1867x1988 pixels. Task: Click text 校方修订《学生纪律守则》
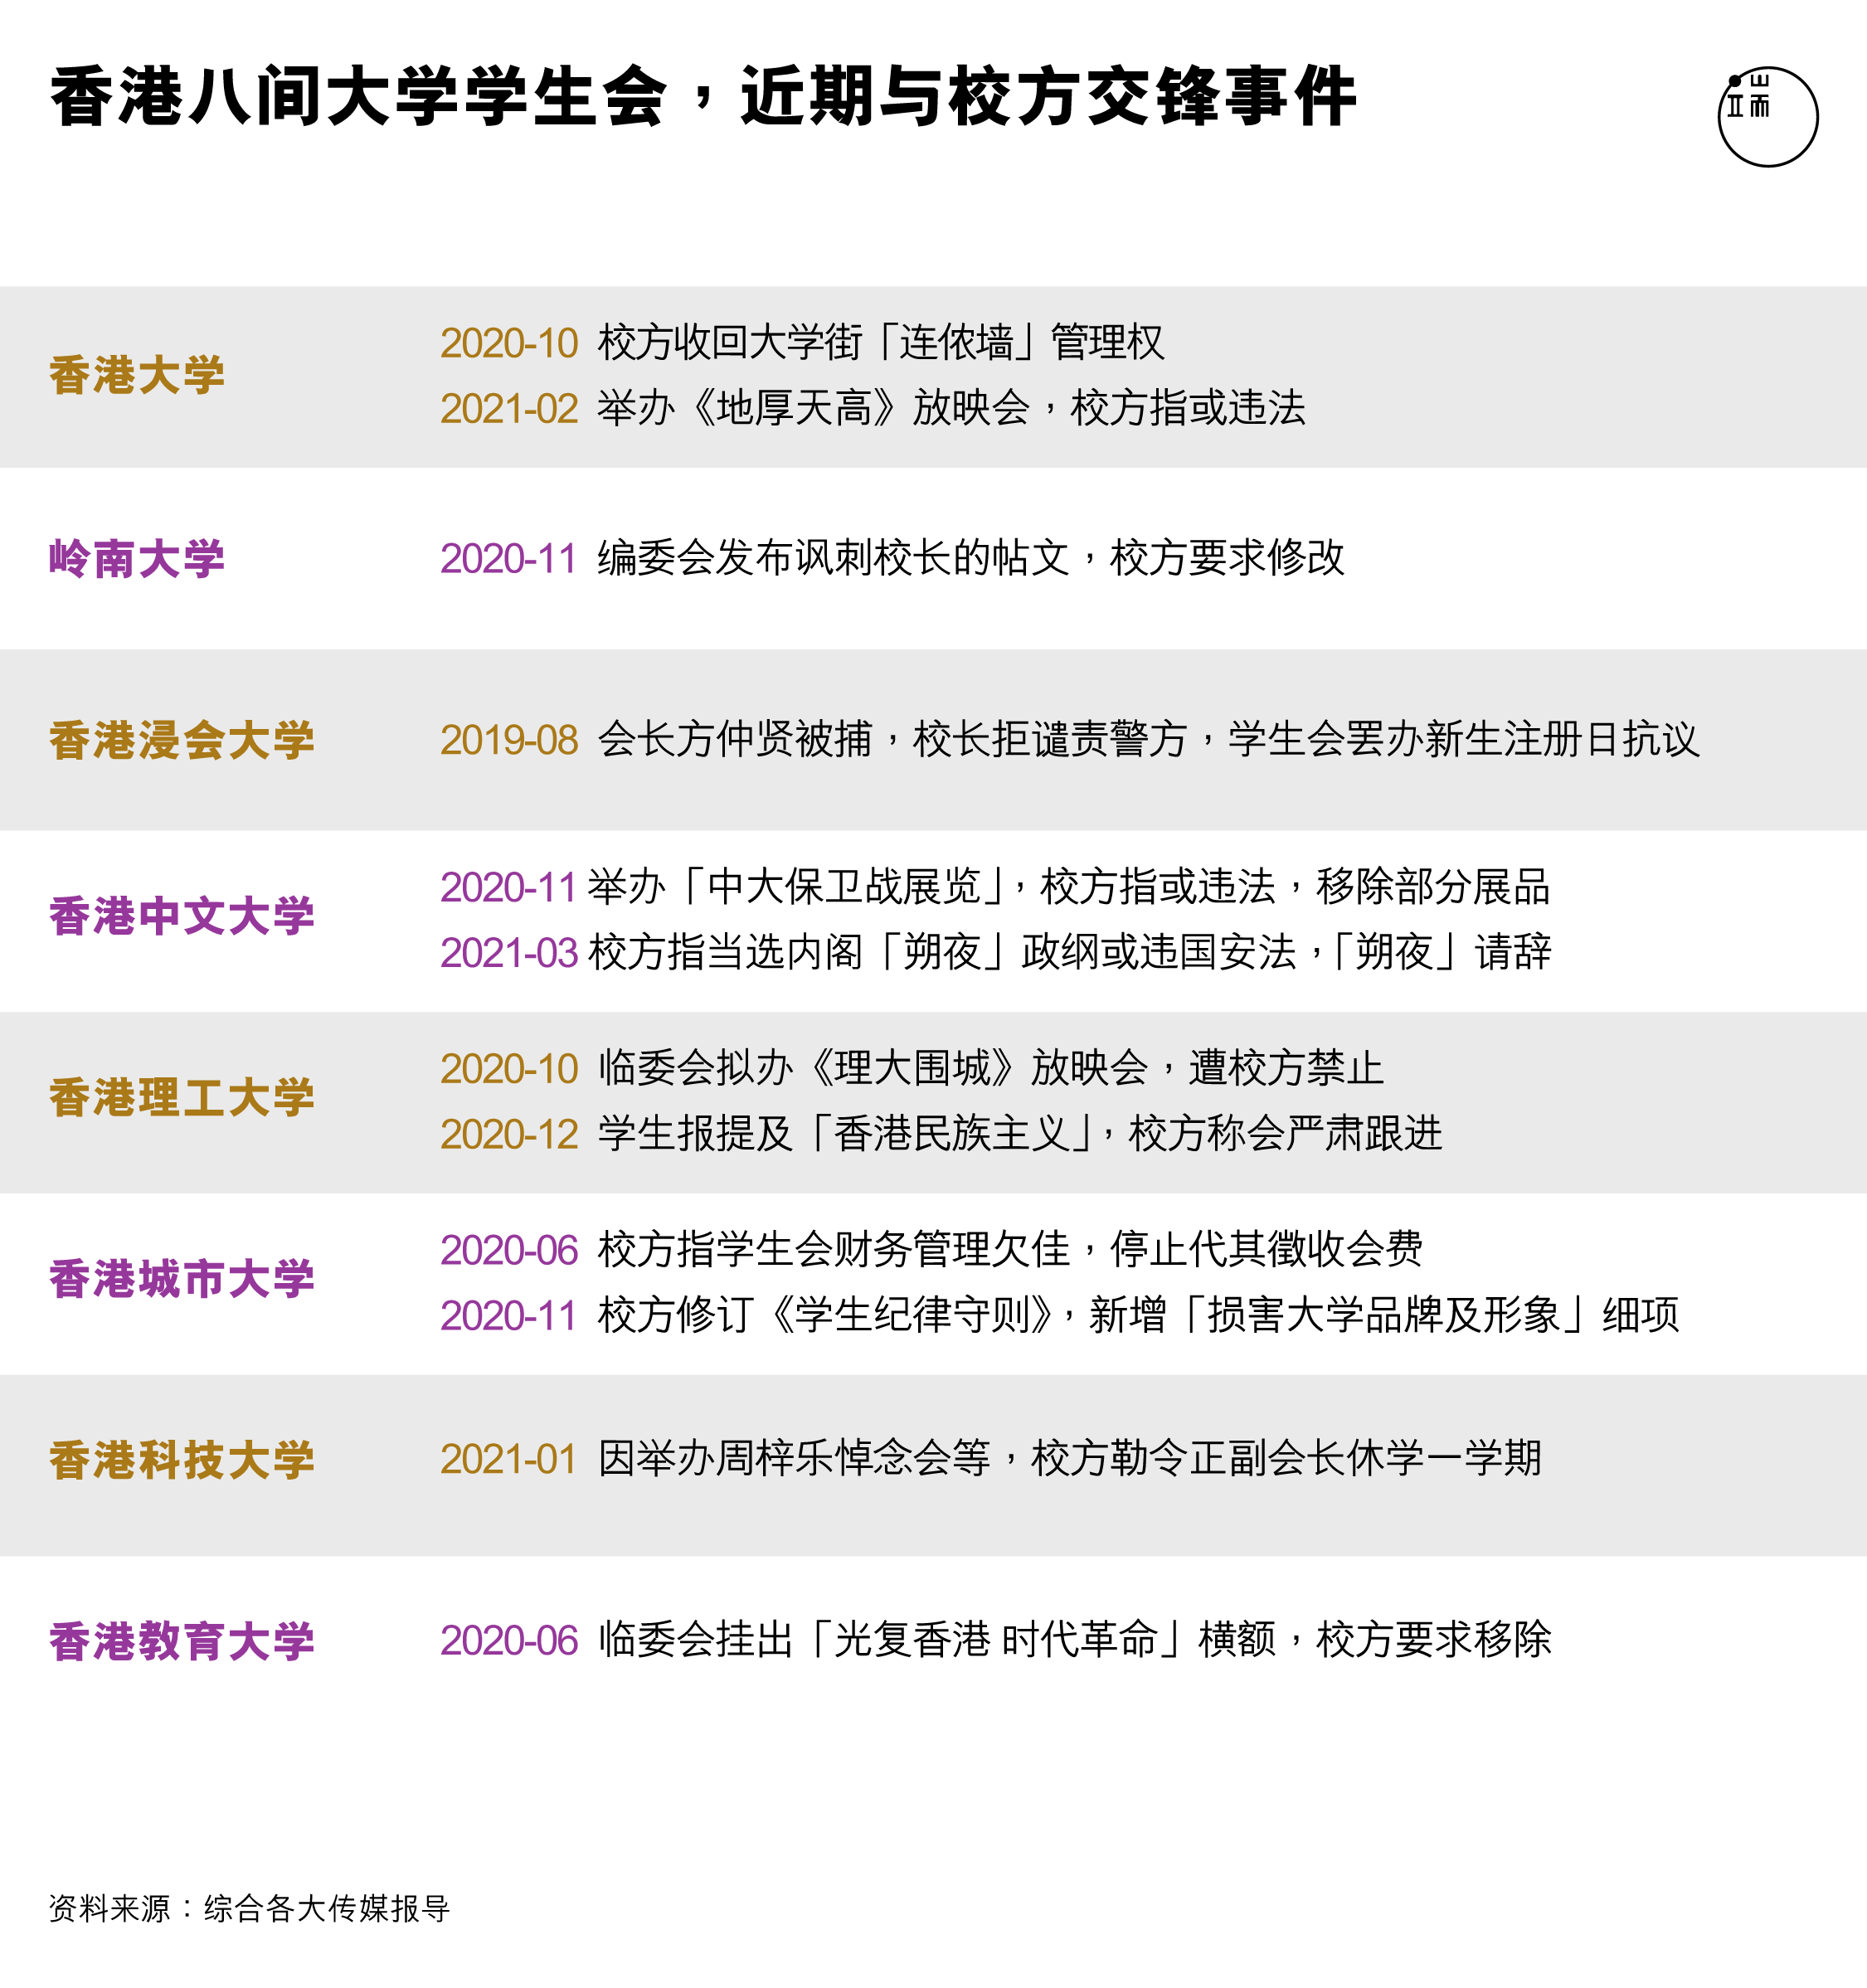(828, 1315)
